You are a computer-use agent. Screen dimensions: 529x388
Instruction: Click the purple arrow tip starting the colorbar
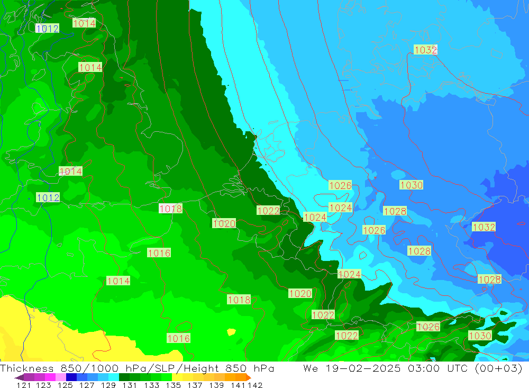[19, 377]
